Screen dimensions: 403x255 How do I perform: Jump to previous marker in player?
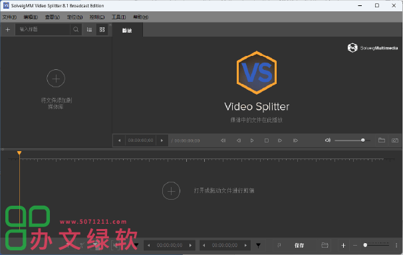coord(223,140)
